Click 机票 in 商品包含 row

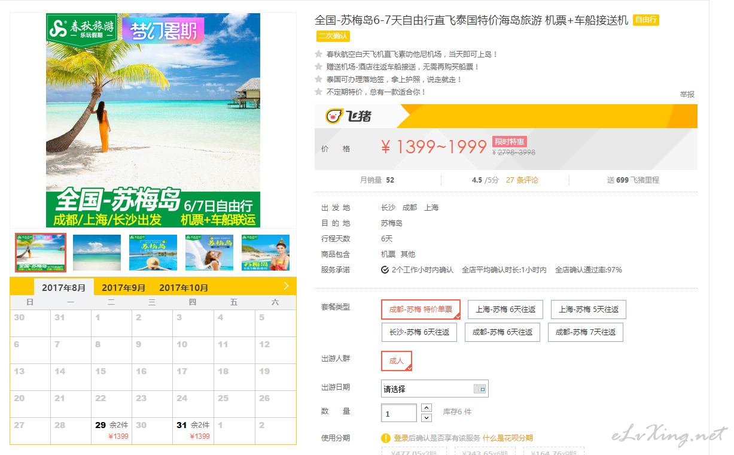tap(388, 254)
